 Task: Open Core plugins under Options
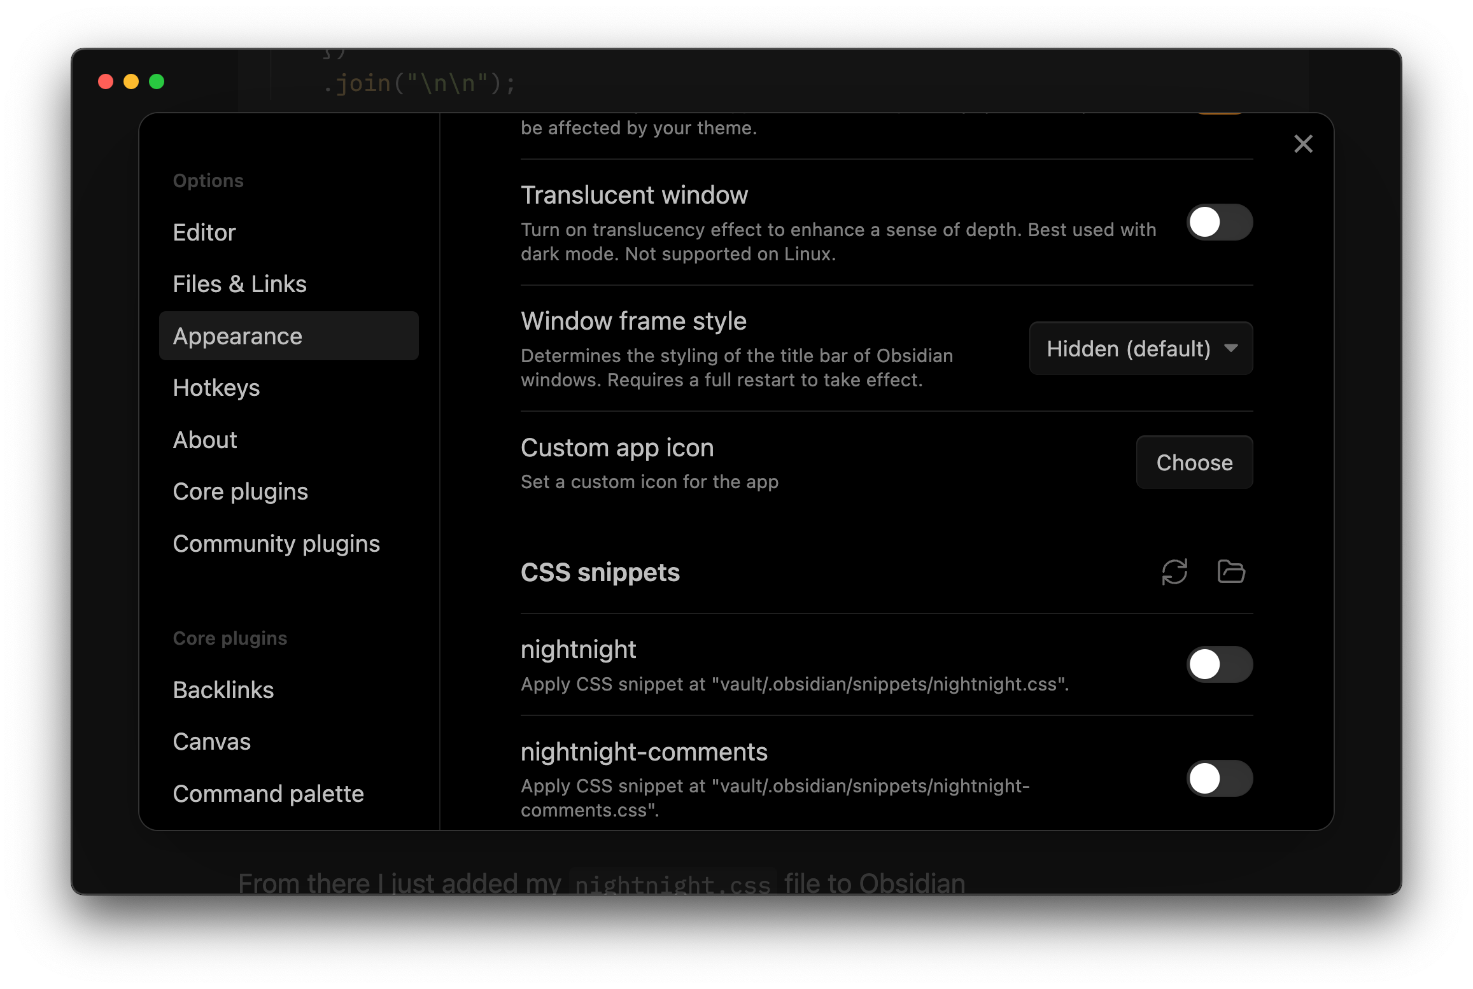pos(289,491)
